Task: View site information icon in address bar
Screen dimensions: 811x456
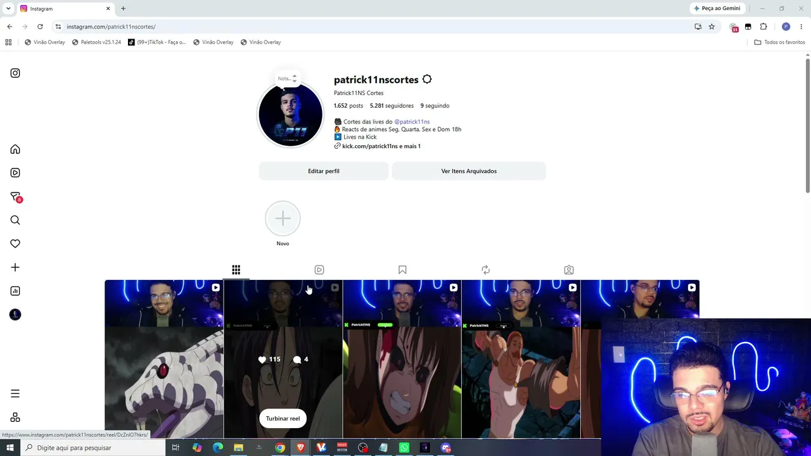Action: click(58, 27)
